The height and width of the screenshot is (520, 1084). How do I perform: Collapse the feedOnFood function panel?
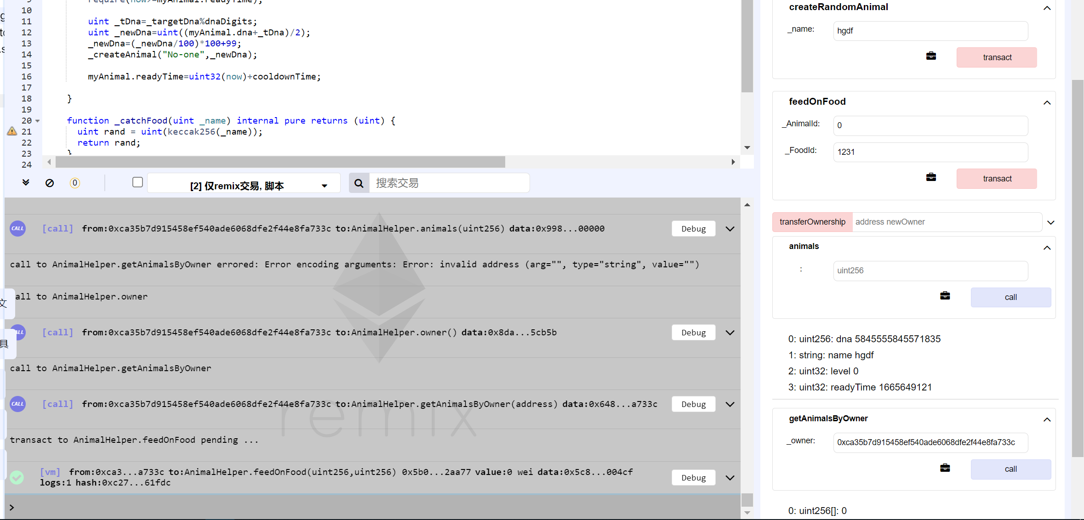1047,102
